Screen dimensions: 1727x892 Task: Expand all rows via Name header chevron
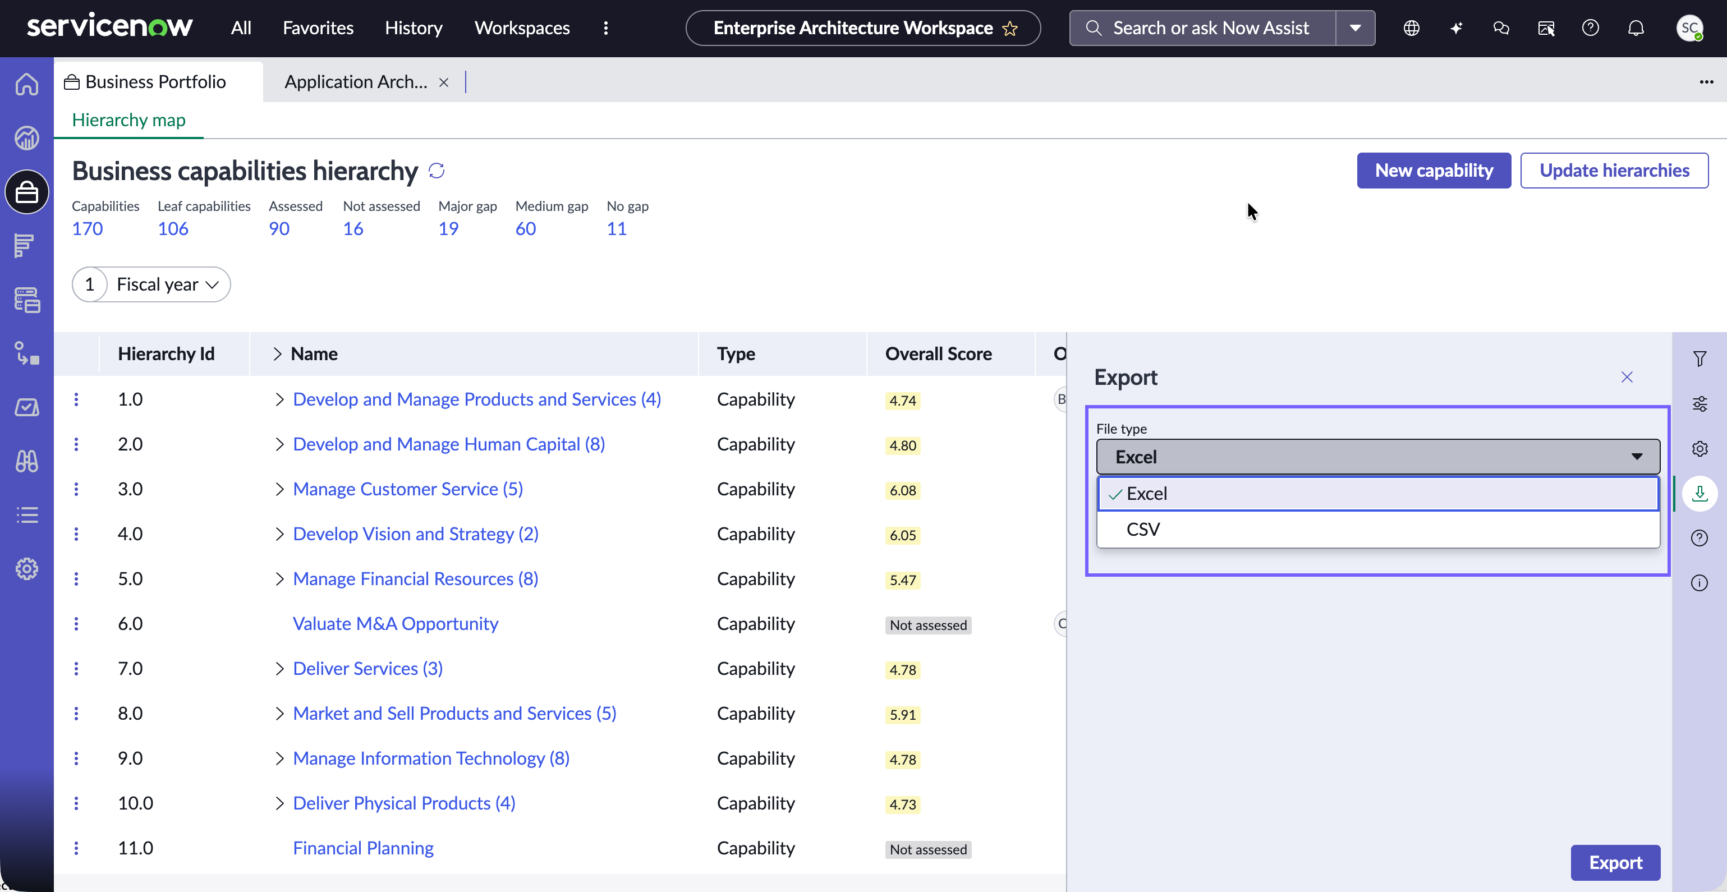tap(278, 354)
